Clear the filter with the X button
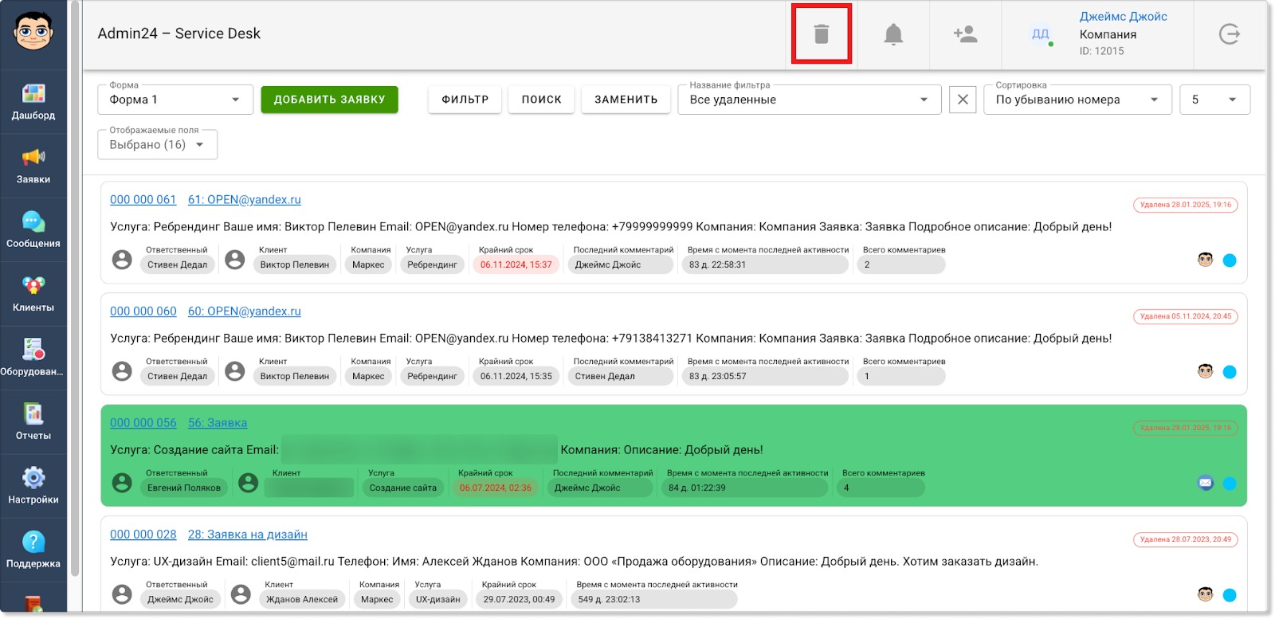Image resolution: width=1275 pixels, height=619 pixels. coord(963,100)
